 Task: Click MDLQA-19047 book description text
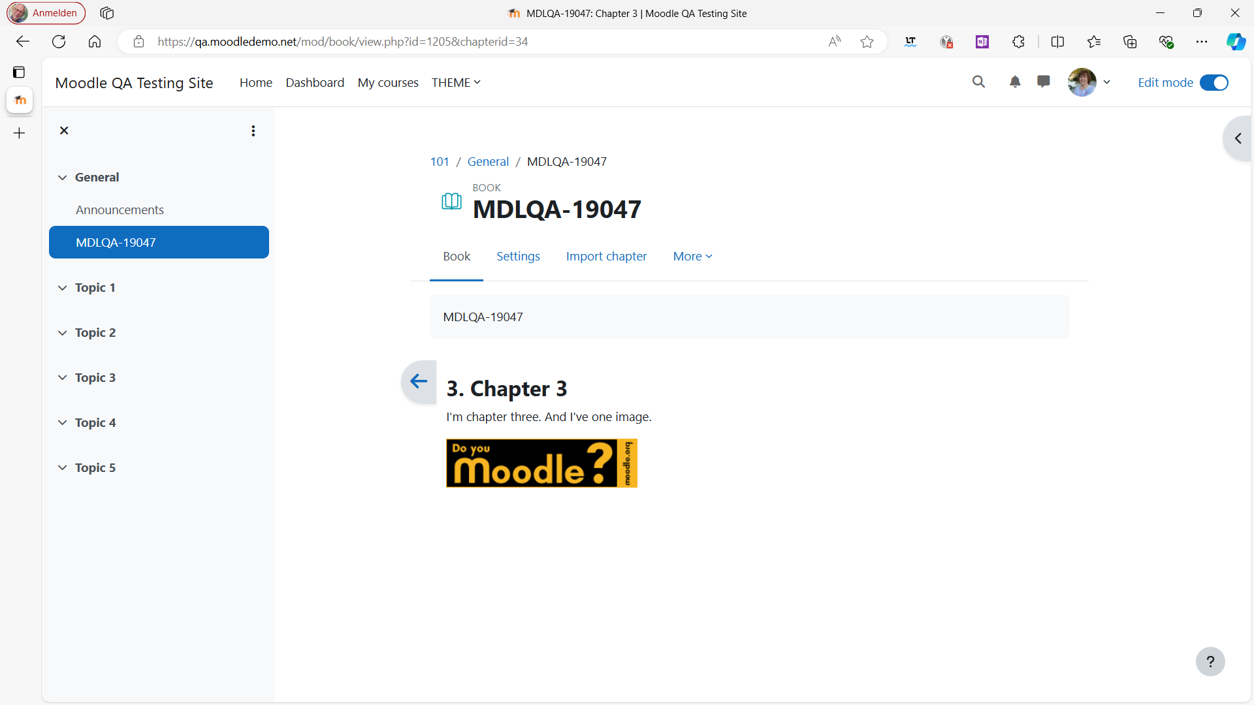click(483, 317)
